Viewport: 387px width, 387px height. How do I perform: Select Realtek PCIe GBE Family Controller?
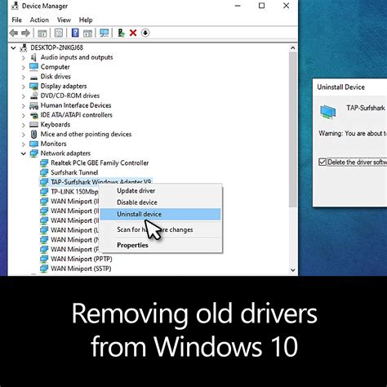100,163
